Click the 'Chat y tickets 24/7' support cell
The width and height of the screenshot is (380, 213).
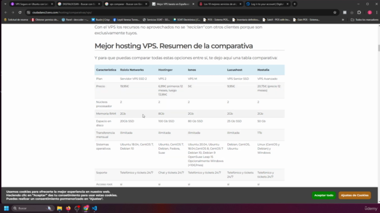click(171, 173)
